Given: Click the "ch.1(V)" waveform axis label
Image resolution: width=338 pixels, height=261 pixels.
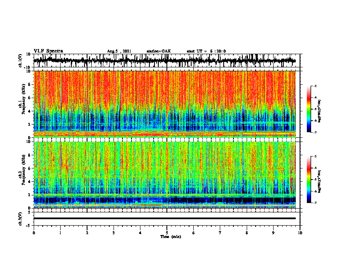Looking at the screenshot, I should click(20, 61).
